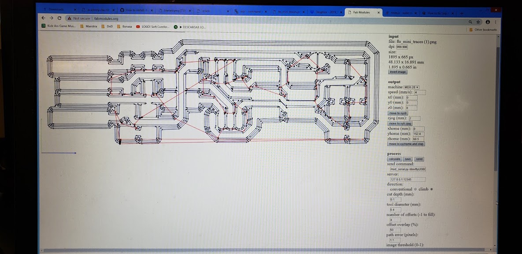Viewport: 522px width, 254px height.
Task: Click the zhome (mm) input field
Action: [x=418, y=139]
